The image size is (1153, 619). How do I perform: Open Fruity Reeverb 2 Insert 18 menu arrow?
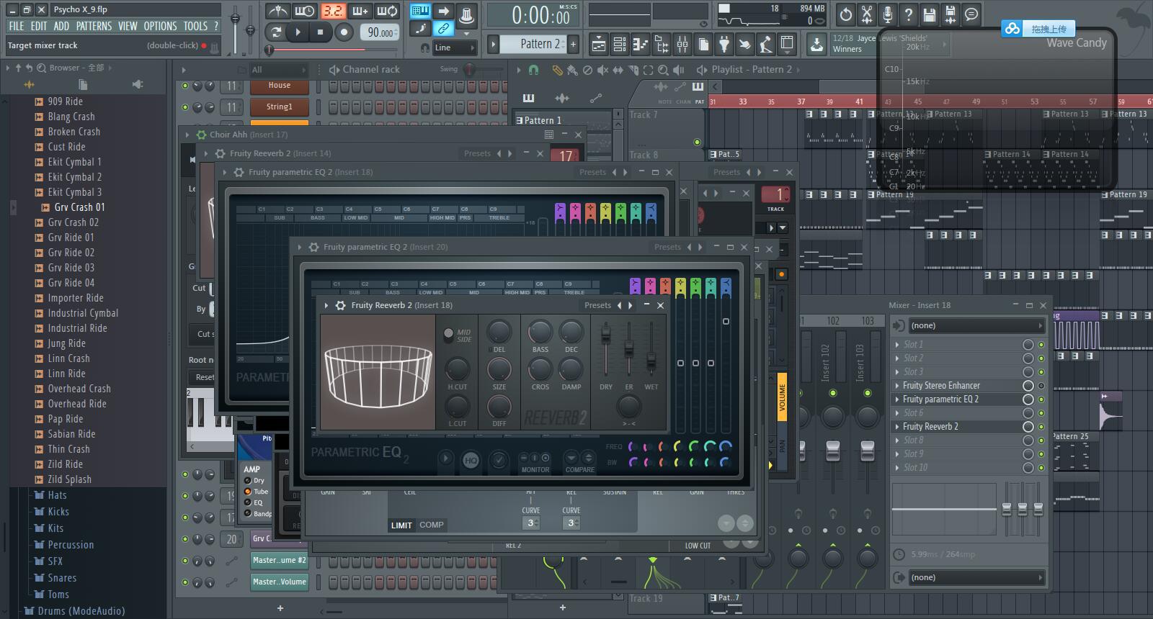(326, 305)
